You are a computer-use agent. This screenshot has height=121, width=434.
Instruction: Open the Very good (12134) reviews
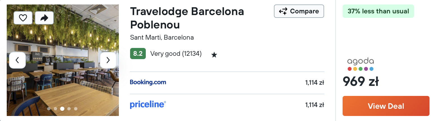click(x=176, y=54)
